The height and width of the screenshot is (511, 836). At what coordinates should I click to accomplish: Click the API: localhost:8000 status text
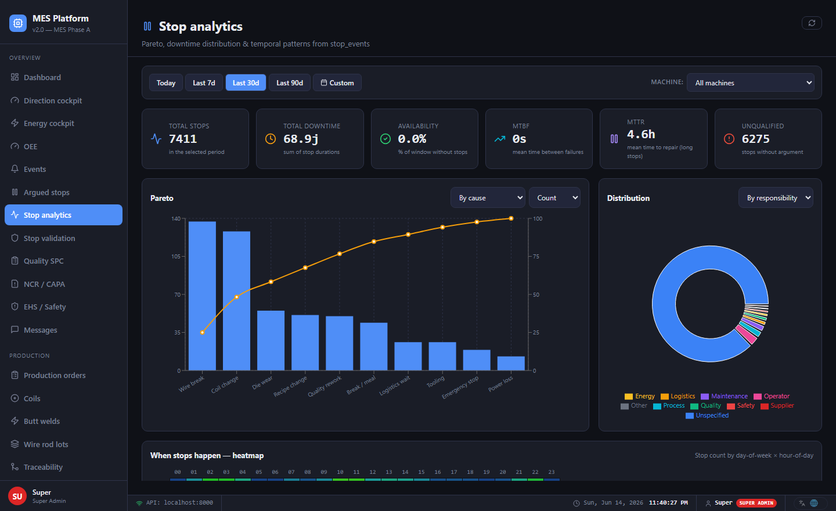[179, 503]
